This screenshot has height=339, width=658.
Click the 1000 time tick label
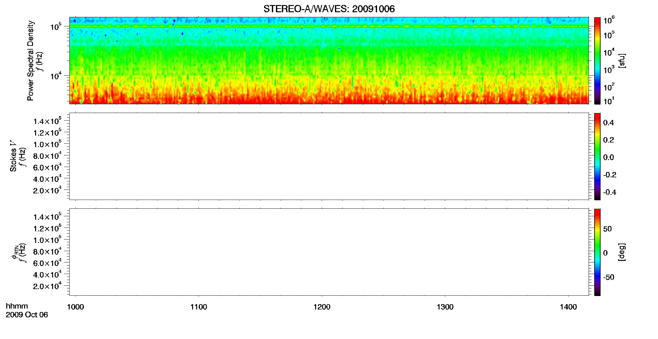tap(76, 307)
